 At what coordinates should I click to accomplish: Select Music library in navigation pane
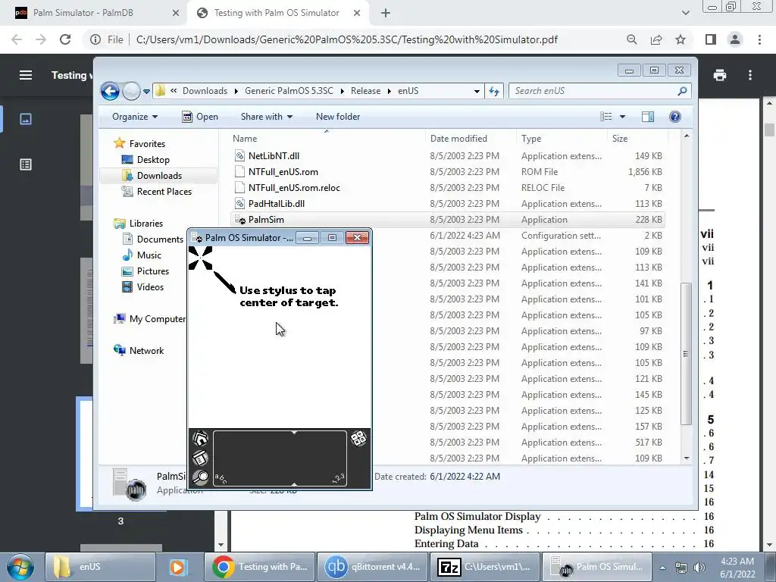pos(149,255)
